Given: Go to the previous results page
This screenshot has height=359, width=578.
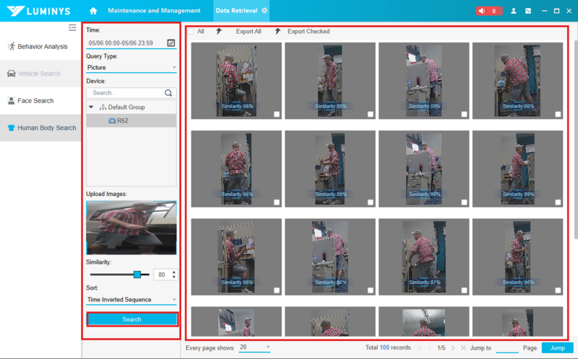Looking at the screenshot, I should (430, 347).
